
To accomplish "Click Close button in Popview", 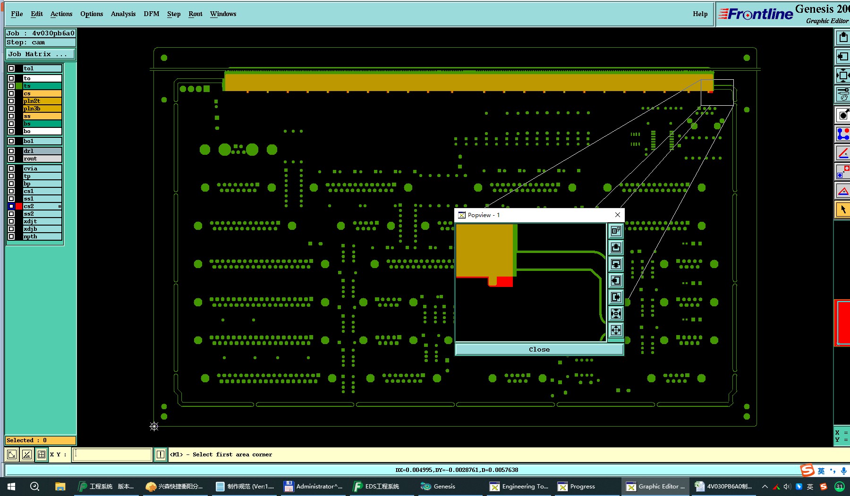I will (x=539, y=349).
